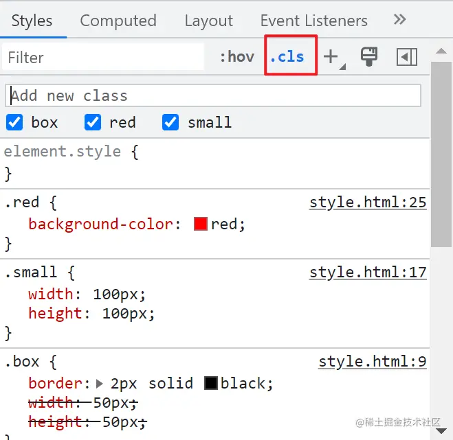Open the Styles tab
The width and height of the screenshot is (453, 440).
coord(32,21)
